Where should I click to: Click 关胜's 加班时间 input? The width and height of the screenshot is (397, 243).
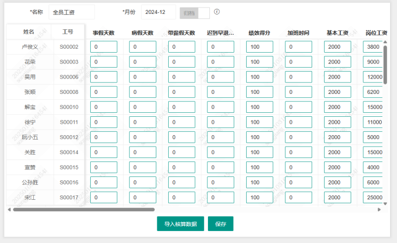[298, 152]
